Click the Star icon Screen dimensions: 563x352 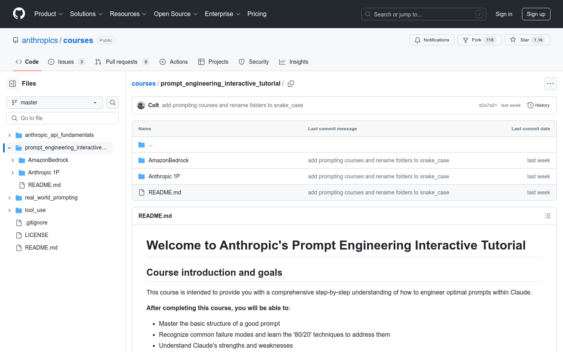pyautogui.click(x=513, y=40)
